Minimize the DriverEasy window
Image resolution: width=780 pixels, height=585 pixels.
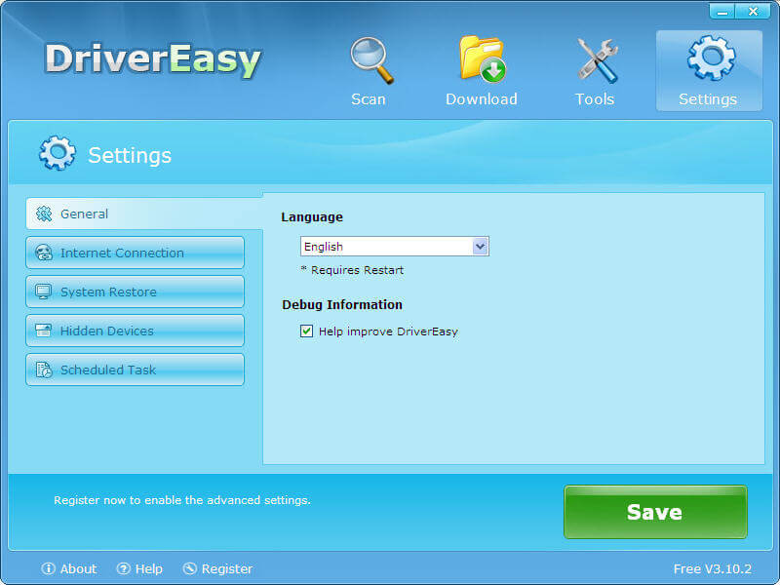[x=721, y=12]
